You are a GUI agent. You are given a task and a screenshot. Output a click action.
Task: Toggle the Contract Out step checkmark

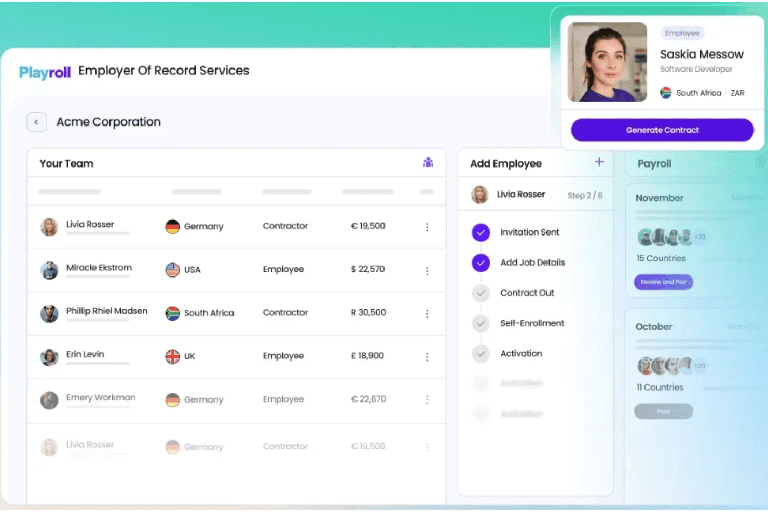pos(481,293)
